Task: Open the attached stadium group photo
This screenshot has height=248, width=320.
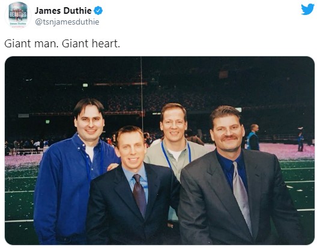Action: pos(160,150)
